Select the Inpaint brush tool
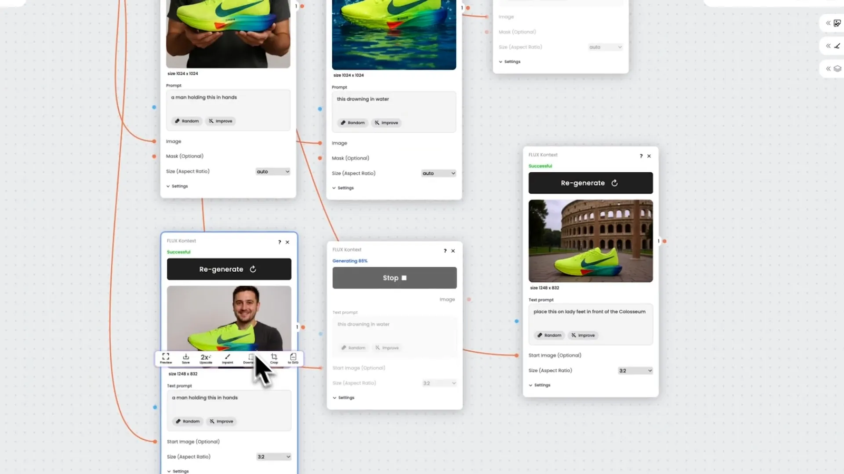 [227, 359]
